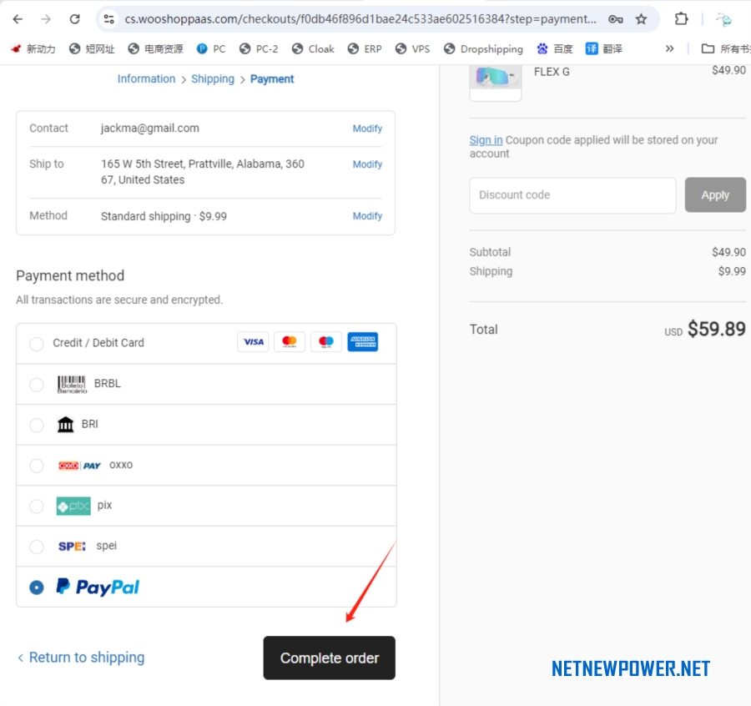The width and height of the screenshot is (751, 706).
Task: Click the Payment breadcrumb step
Action: pyautogui.click(x=272, y=79)
